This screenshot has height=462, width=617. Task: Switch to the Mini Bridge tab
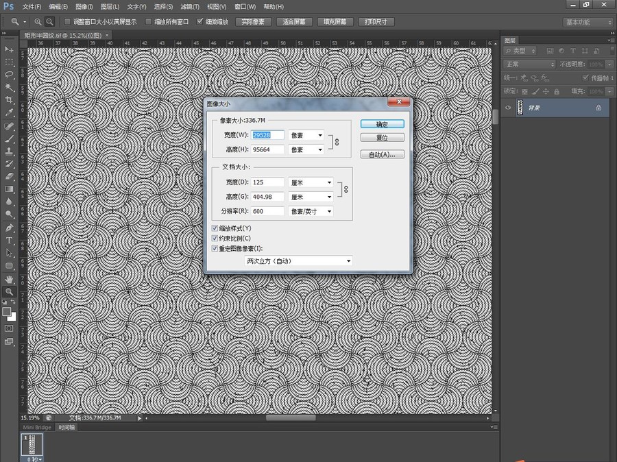pyautogui.click(x=37, y=427)
